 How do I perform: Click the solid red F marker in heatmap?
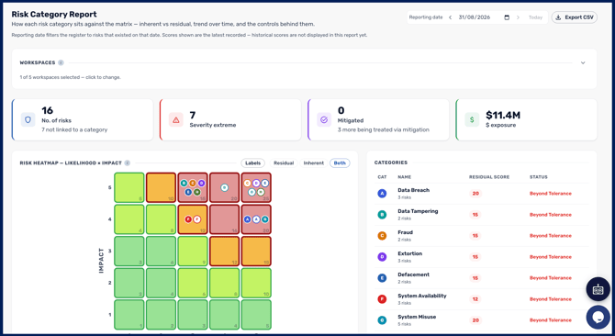click(x=188, y=219)
